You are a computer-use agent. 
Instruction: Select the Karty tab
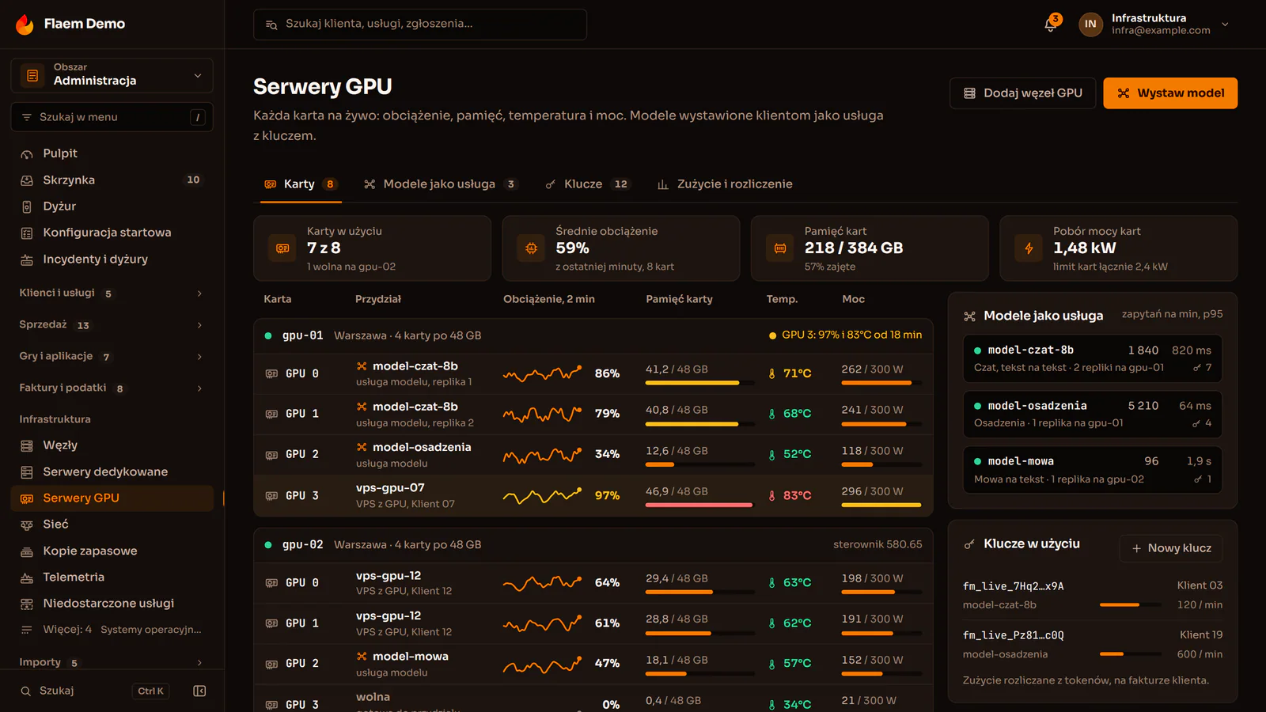(x=301, y=184)
